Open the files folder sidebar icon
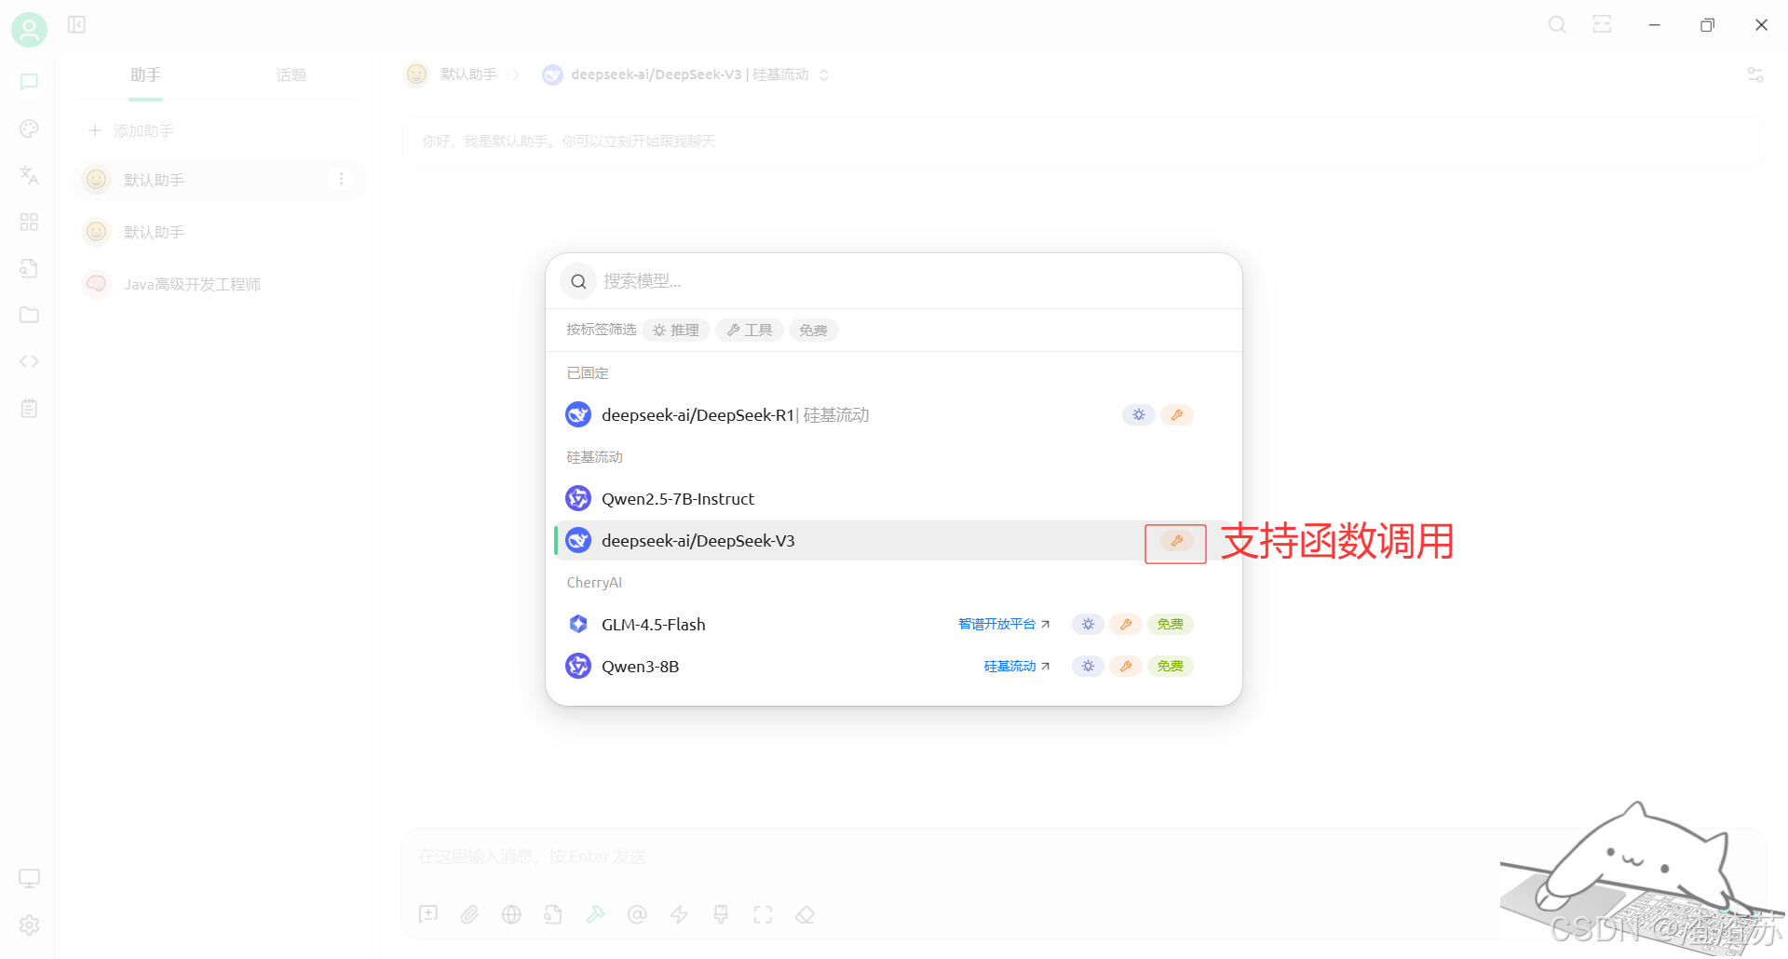 click(x=29, y=315)
